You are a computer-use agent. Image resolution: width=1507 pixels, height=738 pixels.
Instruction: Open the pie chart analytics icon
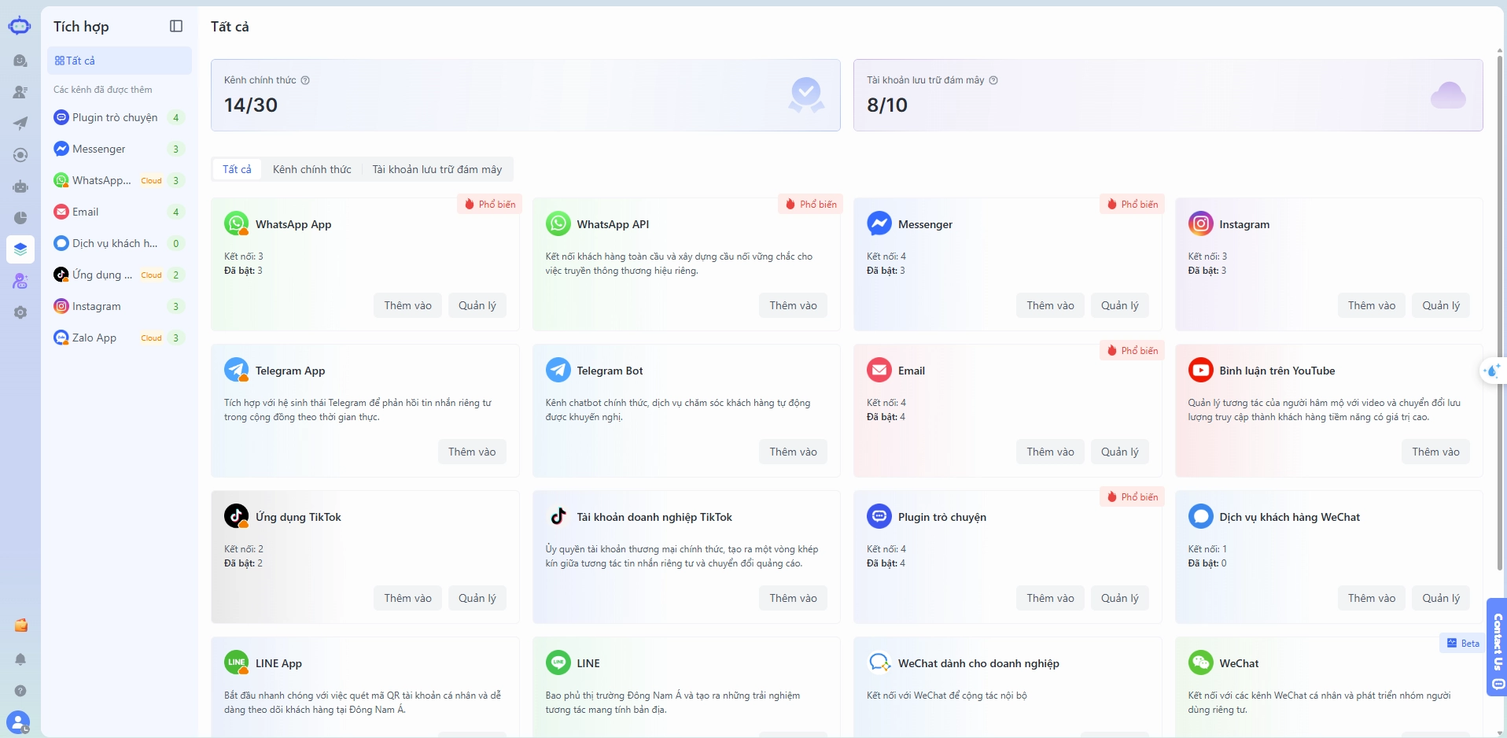point(20,218)
